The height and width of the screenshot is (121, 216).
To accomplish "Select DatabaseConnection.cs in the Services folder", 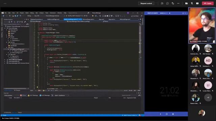I will [18, 44].
